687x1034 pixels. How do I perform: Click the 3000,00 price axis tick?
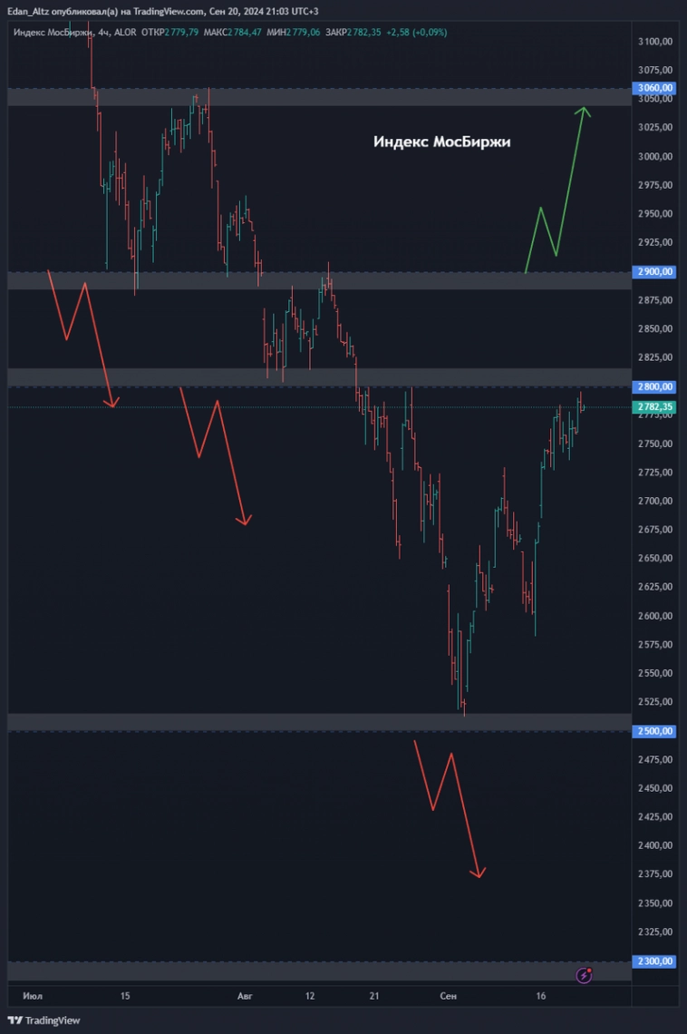pos(655,156)
